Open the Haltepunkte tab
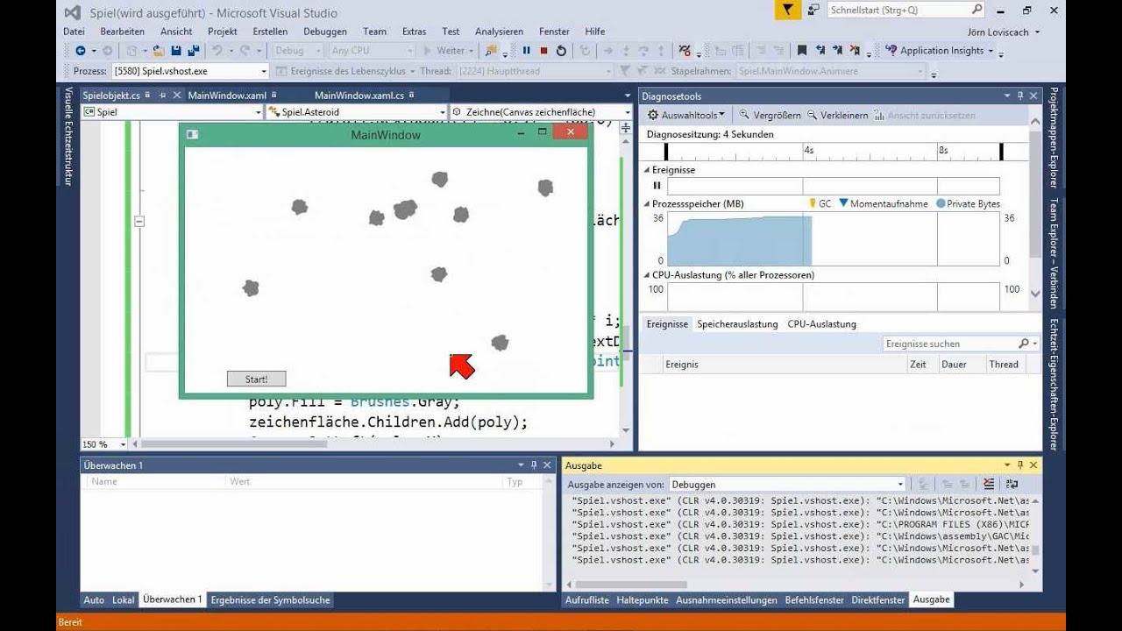 (x=643, y=600)
